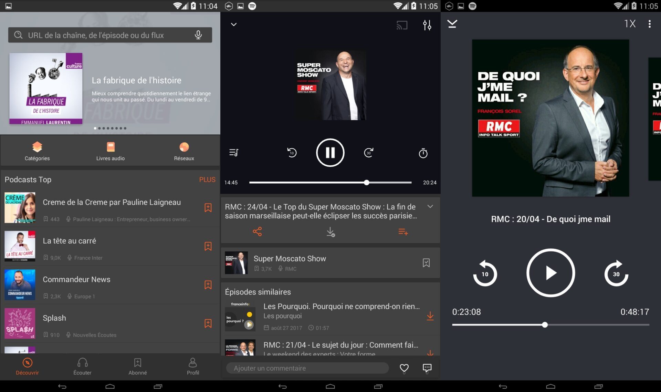
Task: Collapse the De quoi jme mail player
Action: tap(452, 23)
